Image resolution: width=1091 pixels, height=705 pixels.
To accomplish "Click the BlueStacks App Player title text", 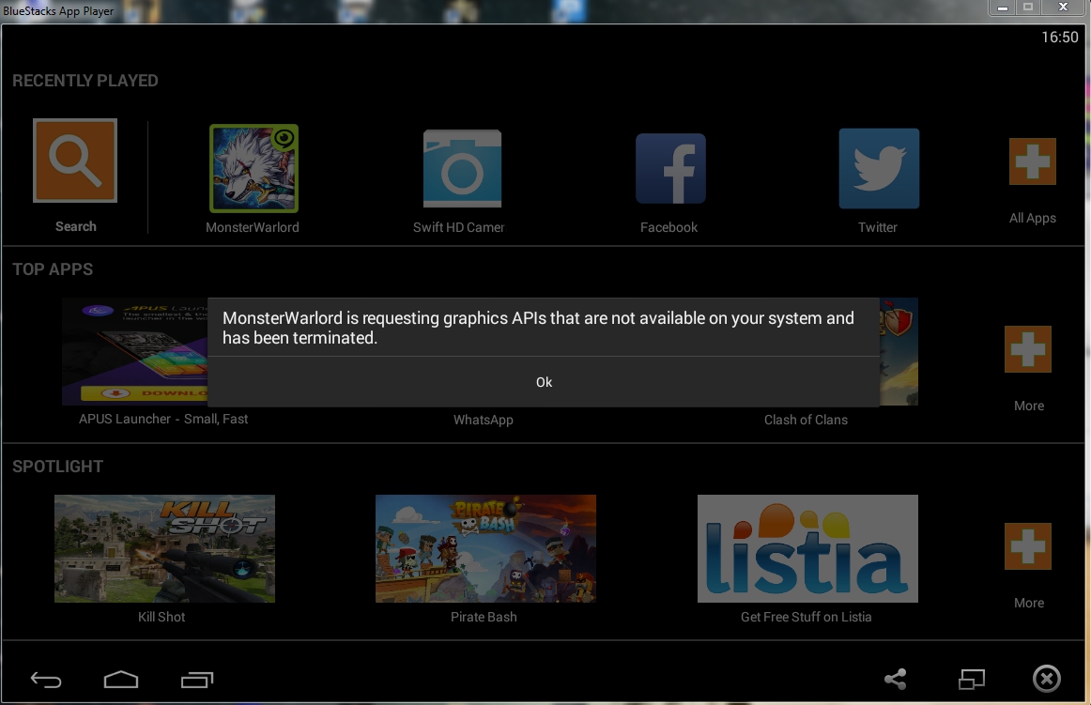I will 58,11.
